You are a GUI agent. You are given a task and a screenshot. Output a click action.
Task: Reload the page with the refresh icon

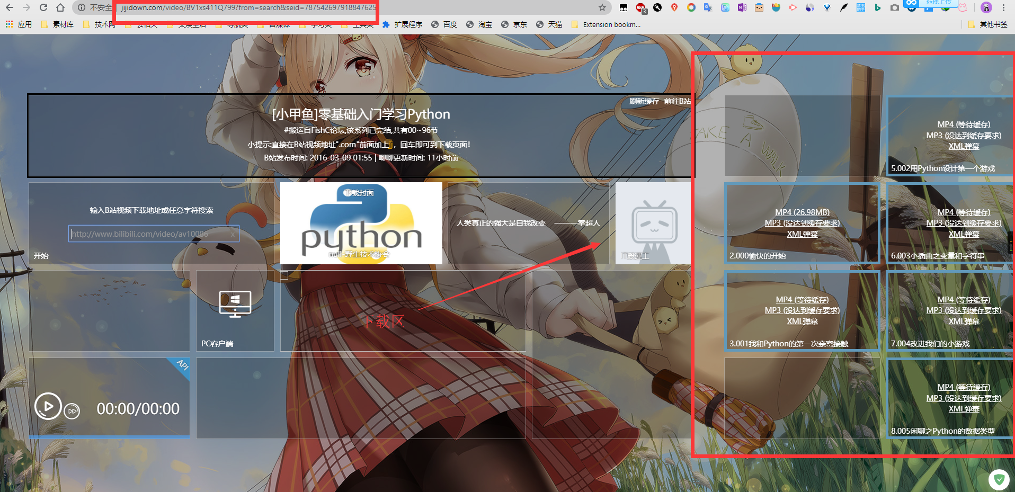coord(43,8)
